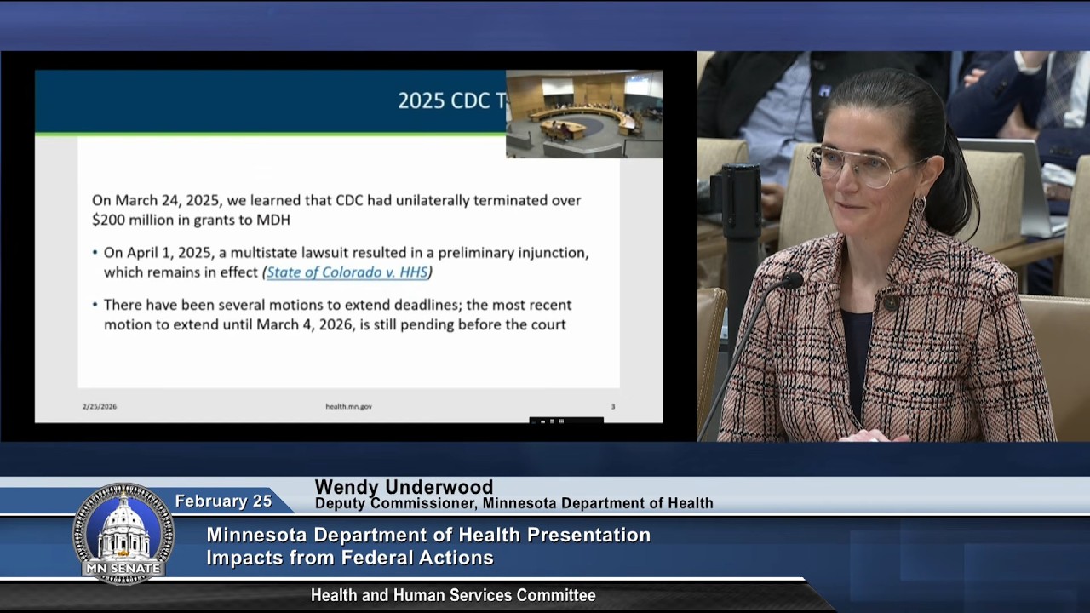Click the 2/25/2026 slide footer date
The height and width of the screenshot is (613, 1090).
(100, 407)
